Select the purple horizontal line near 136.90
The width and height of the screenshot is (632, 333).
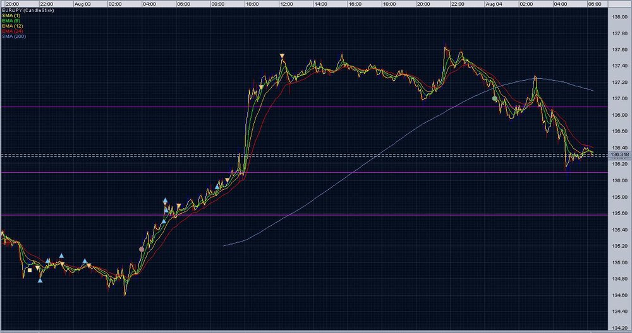(x=305, y=107)
